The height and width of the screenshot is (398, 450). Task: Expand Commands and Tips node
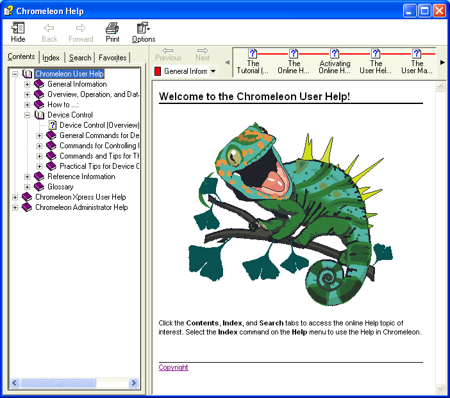tap(39, 157)
